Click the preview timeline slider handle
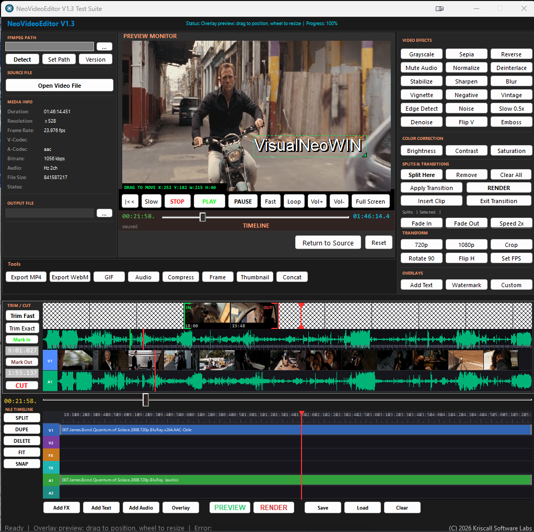Viewport: 534px width, 532px height. (x=203, y=217)
